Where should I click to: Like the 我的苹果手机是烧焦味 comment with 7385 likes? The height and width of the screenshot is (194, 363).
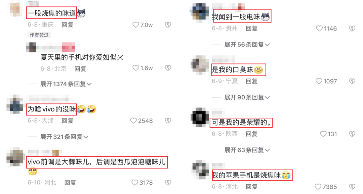pos(318,187)
